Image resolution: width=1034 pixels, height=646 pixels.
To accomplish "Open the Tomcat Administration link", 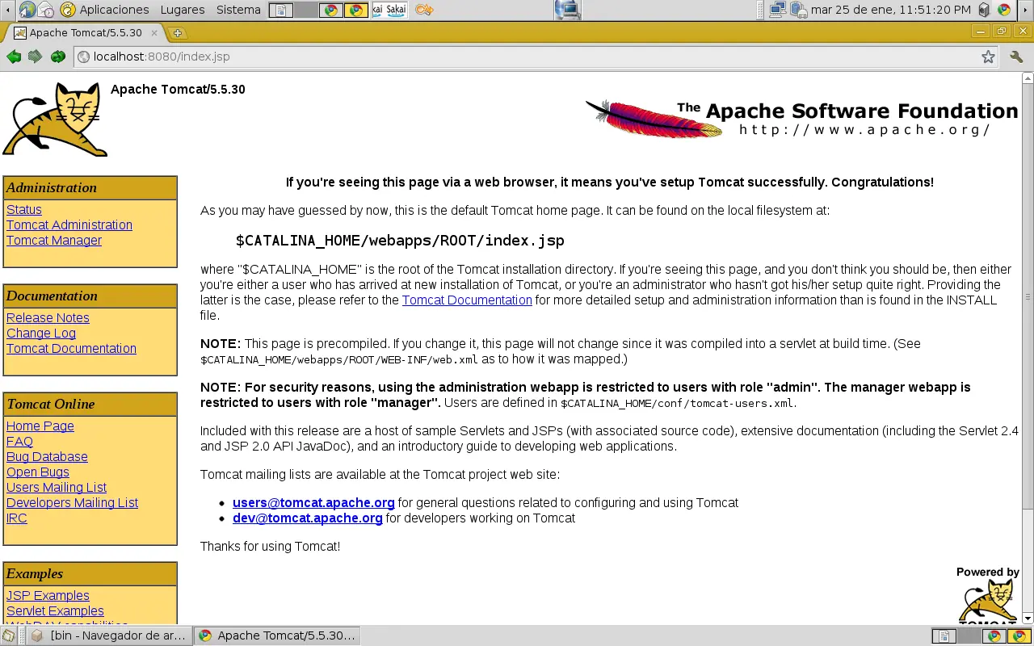I will pyautogui.click(x=69, y=224).
